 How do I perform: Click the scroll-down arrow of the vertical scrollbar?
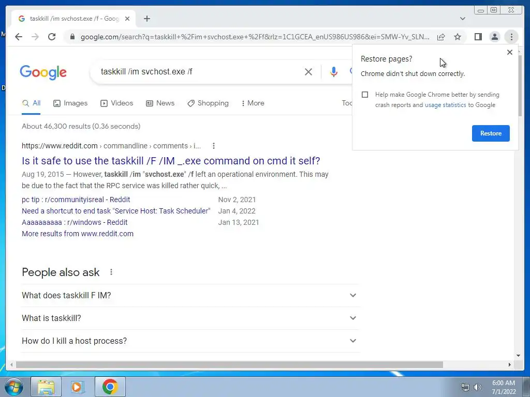pyautogui.click(x=519, y=356)
